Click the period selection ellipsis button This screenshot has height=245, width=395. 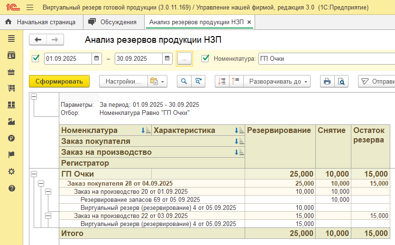pos(184,58)
